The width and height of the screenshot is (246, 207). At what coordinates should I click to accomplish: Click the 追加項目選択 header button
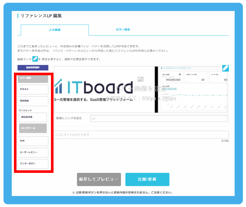tap(33, 68)
